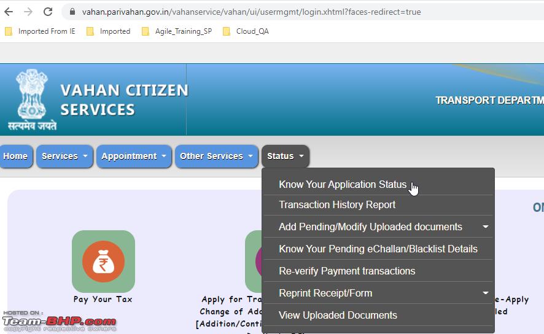Open the Agile_Training_SP bookmark folder
Image resolution: width=544 pixels, height=334 pixels.
click(177, 31)
